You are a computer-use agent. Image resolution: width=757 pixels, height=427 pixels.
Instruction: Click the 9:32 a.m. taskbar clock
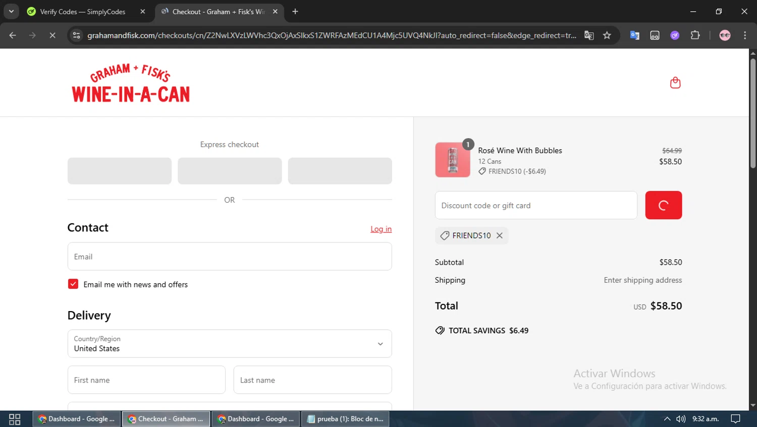pos(706,419)
